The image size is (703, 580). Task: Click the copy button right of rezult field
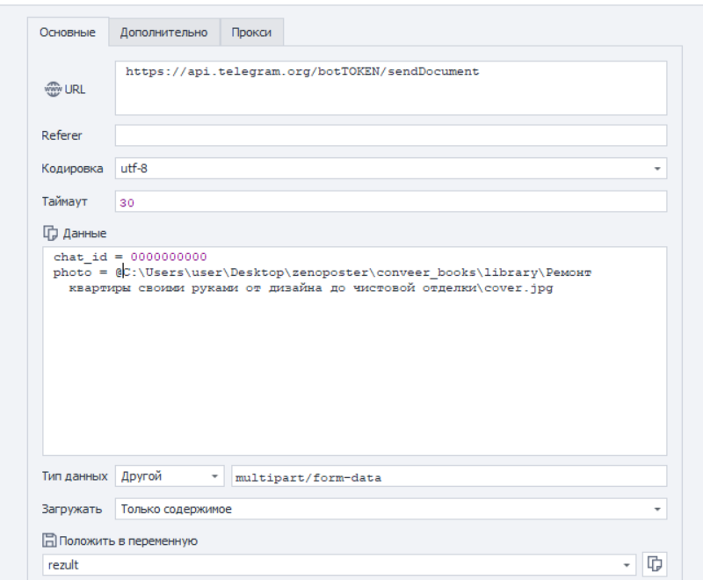point(654,565)
